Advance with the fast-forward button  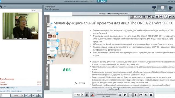click(x=141, y=95)
